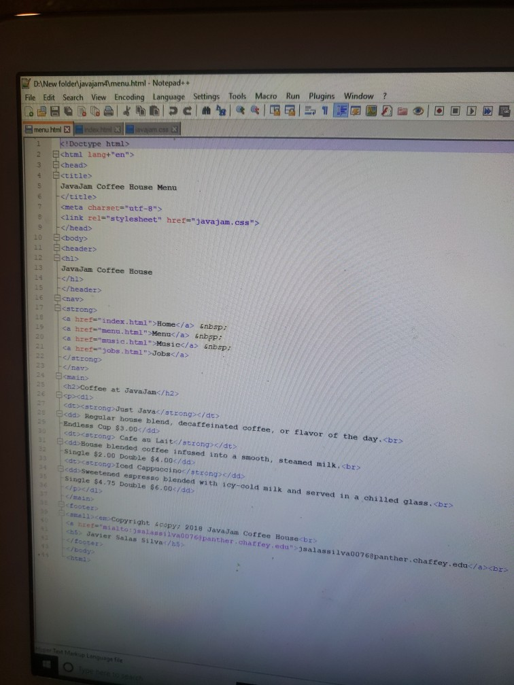Screen dimensions: 514x685
Task: Collapse the <footer> fold marker
Action: 62,504
